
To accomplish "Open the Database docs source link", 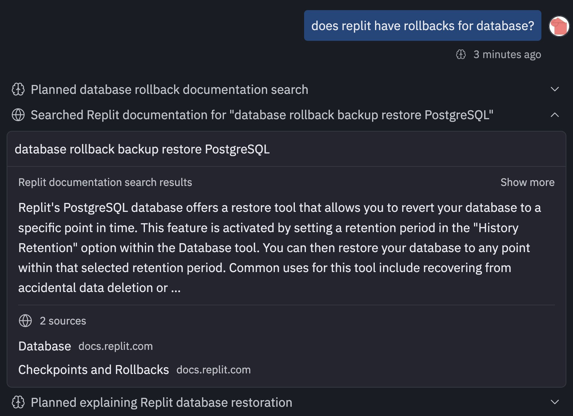I will 45,346.
